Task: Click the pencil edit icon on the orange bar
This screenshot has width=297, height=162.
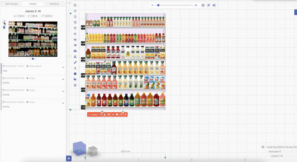Action: [125, 114]
